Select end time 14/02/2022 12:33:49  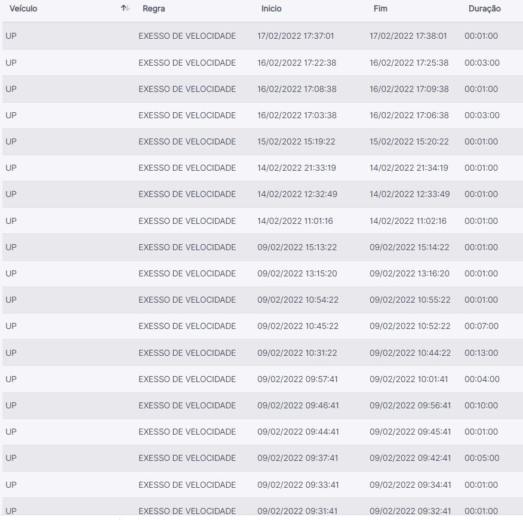click(410, 194)
